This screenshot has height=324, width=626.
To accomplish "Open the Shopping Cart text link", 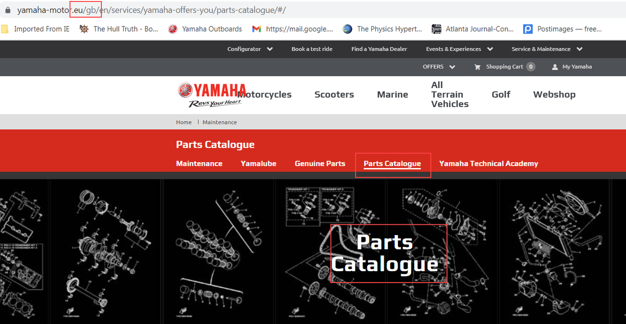I will tap(504, 66).
